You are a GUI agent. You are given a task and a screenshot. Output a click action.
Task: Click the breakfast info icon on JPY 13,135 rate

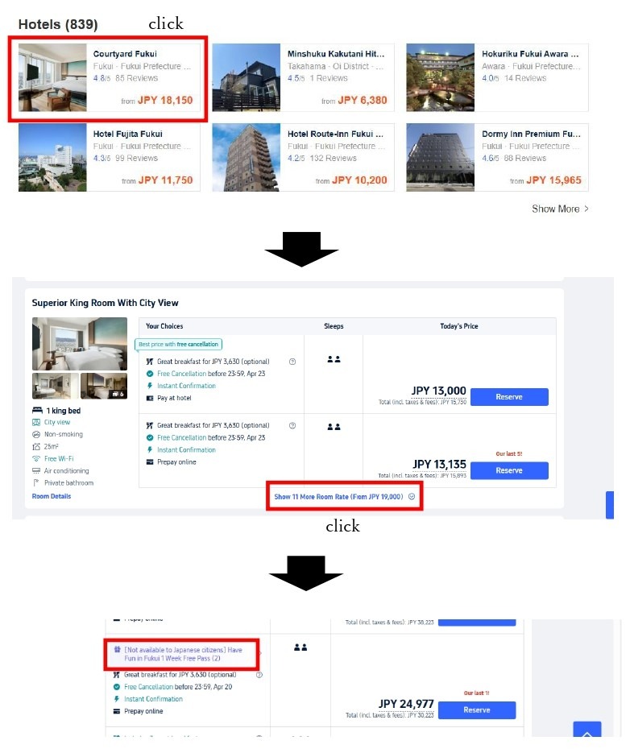click(292, 425)
